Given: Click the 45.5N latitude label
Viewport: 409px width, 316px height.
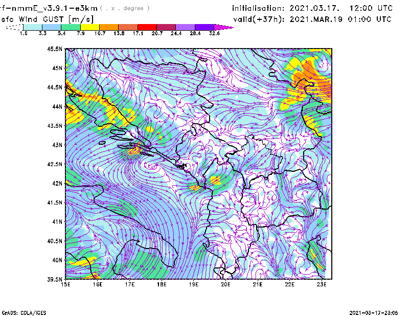Looking at the screenshot, I should click(x=55, y=49).
